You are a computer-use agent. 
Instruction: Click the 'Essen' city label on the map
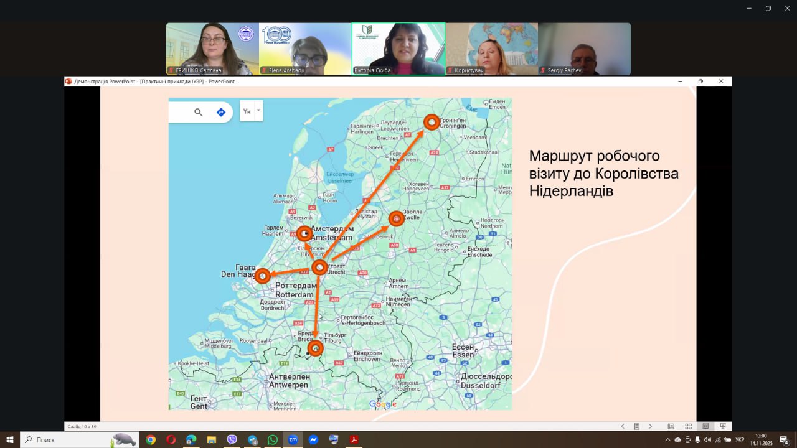tap(463, 355)
